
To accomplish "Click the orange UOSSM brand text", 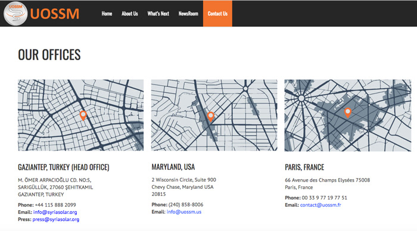I will pyautogui.click(x=55, y=14).
